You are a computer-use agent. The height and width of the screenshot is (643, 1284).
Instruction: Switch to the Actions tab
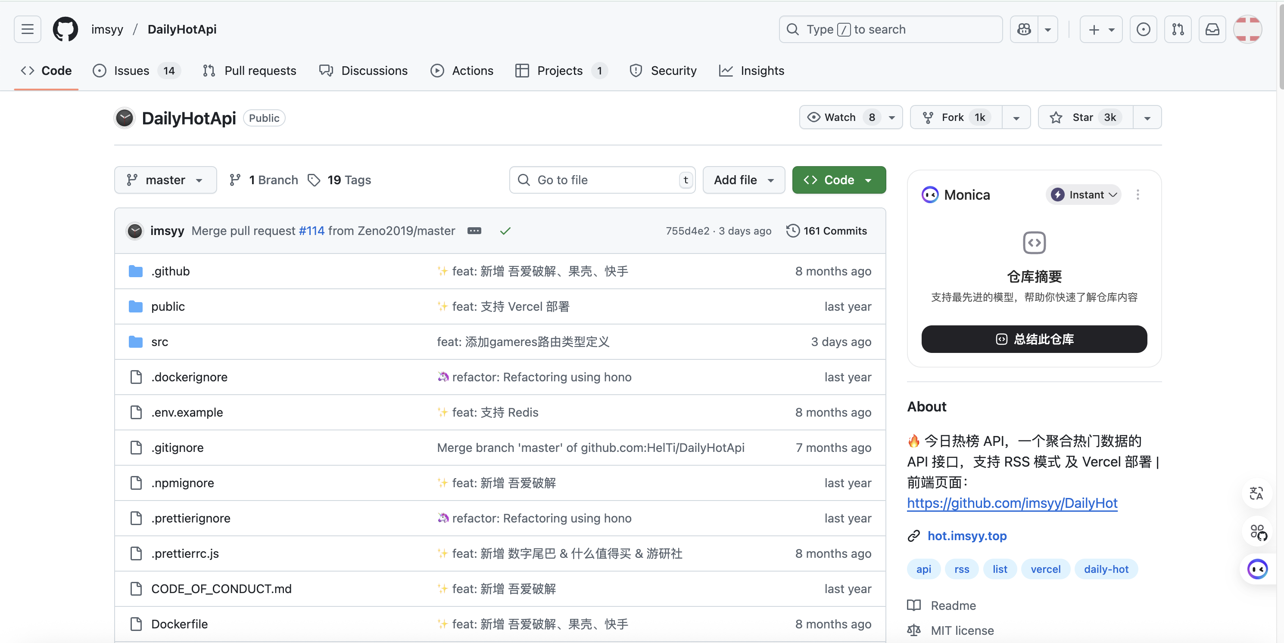pyautogui.click(x=461, y=71)
